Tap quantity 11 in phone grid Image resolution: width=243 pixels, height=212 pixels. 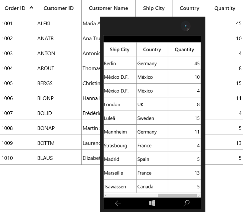184,131
